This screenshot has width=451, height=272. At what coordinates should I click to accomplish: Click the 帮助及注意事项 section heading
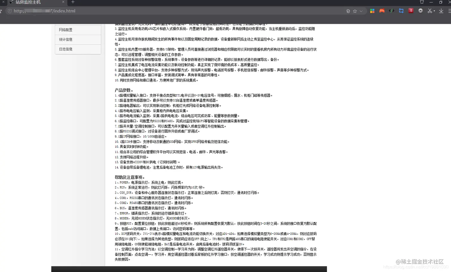pos(130,177)
